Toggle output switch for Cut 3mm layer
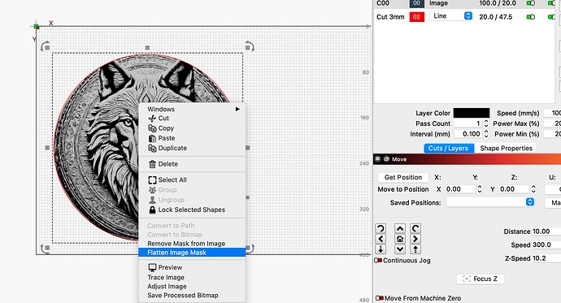 pos(531,17)
